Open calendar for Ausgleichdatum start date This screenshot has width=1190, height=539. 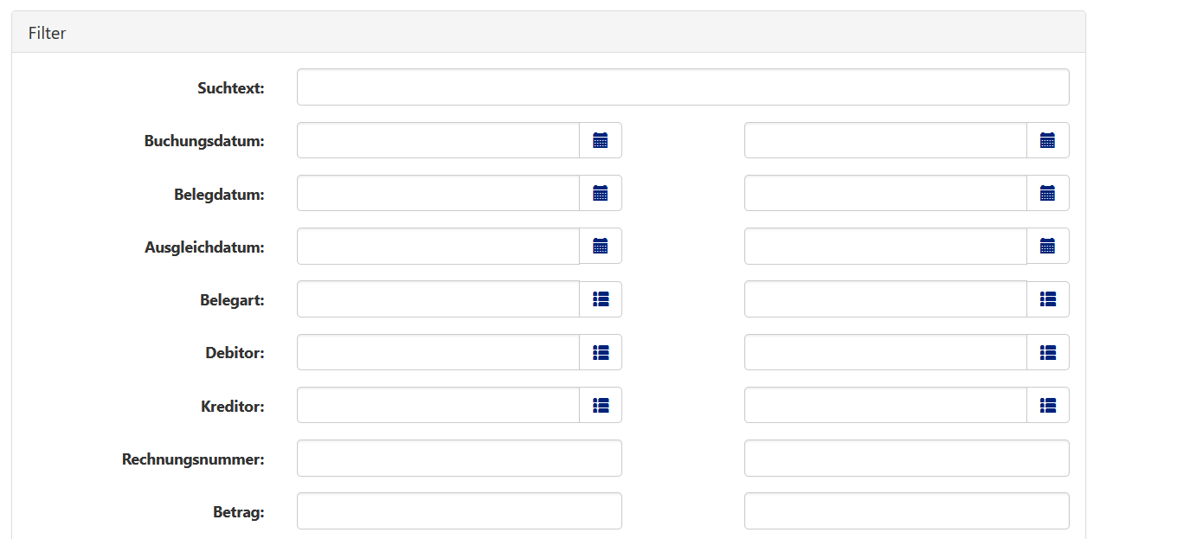tap(601, 246)
